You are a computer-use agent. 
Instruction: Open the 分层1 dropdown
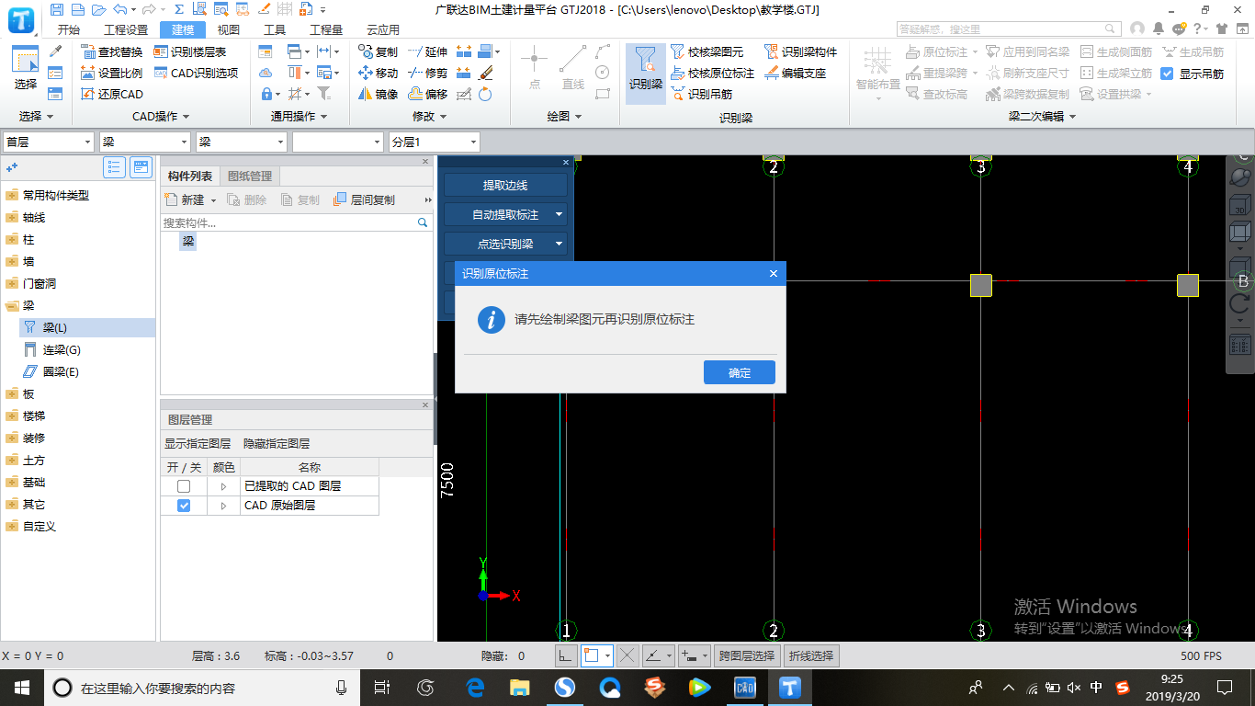[434, 142]
